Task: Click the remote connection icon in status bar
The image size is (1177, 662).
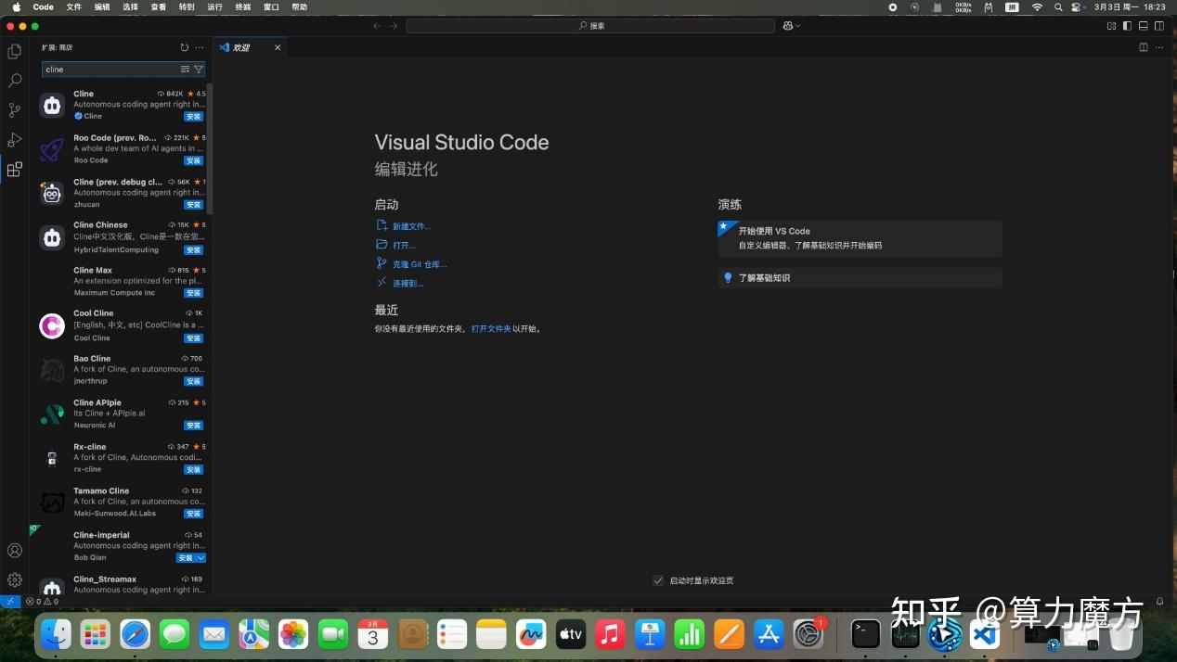Action: click(9, 601)
